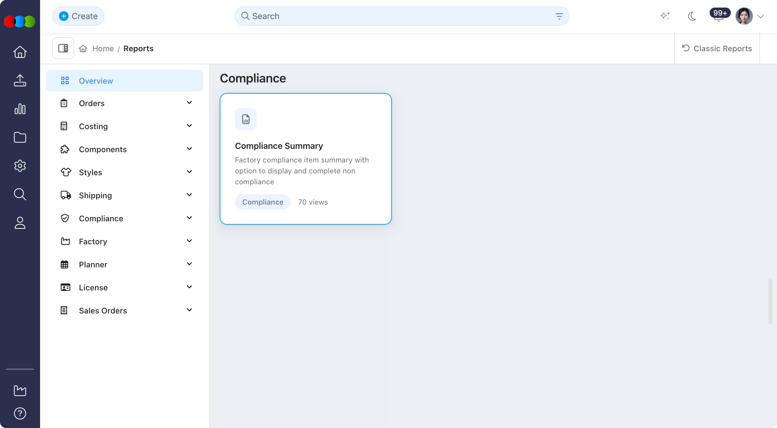Select the Overview menu item

click(x=125, y=81)
